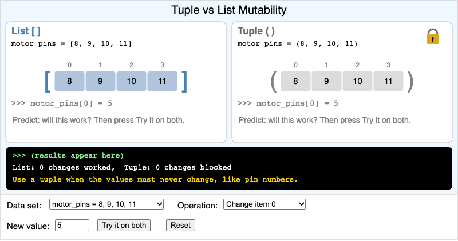Click the list's closing blue bracket

point(184,81)
